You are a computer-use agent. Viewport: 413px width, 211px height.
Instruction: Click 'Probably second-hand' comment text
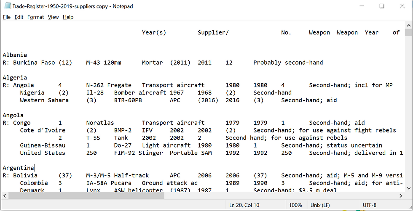pos(288,63)
